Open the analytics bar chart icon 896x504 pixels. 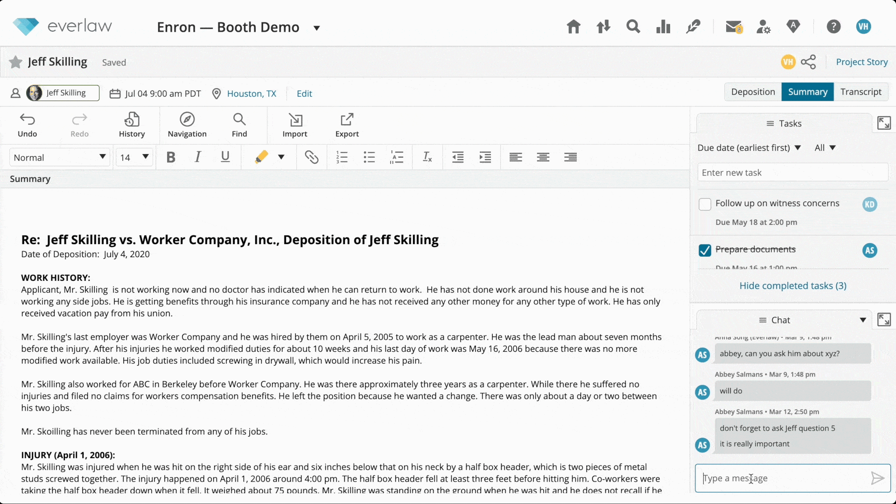tap(663, 27)
